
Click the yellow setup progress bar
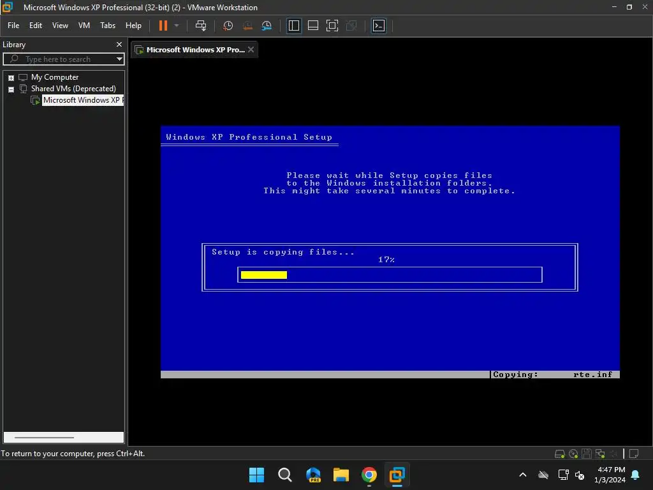(x=264, y=275)
